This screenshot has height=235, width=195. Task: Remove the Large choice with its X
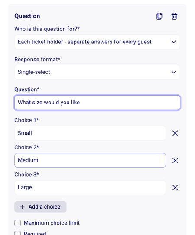[x=175, y=188]
